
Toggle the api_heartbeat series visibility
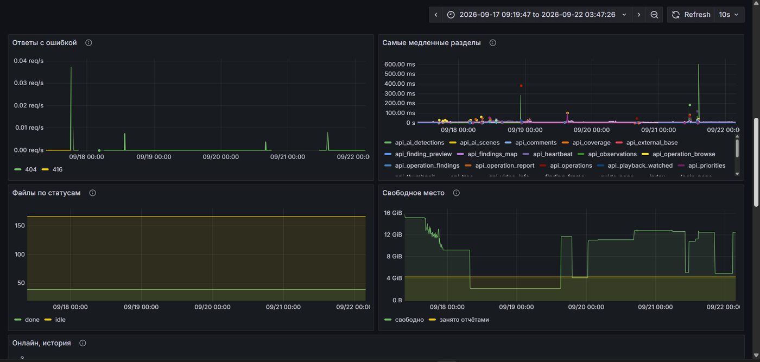(x=553, y=154)
